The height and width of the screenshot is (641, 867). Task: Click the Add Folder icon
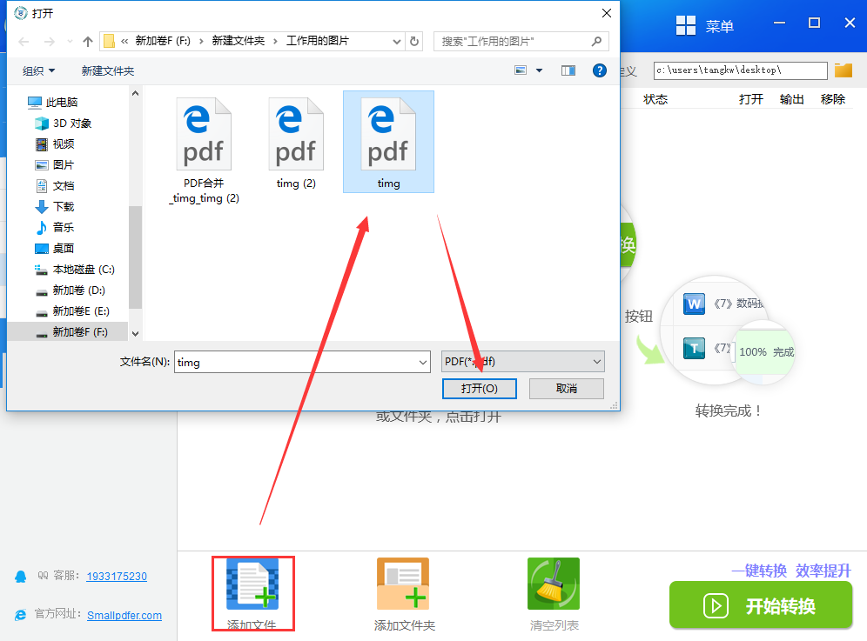(403, 584)
